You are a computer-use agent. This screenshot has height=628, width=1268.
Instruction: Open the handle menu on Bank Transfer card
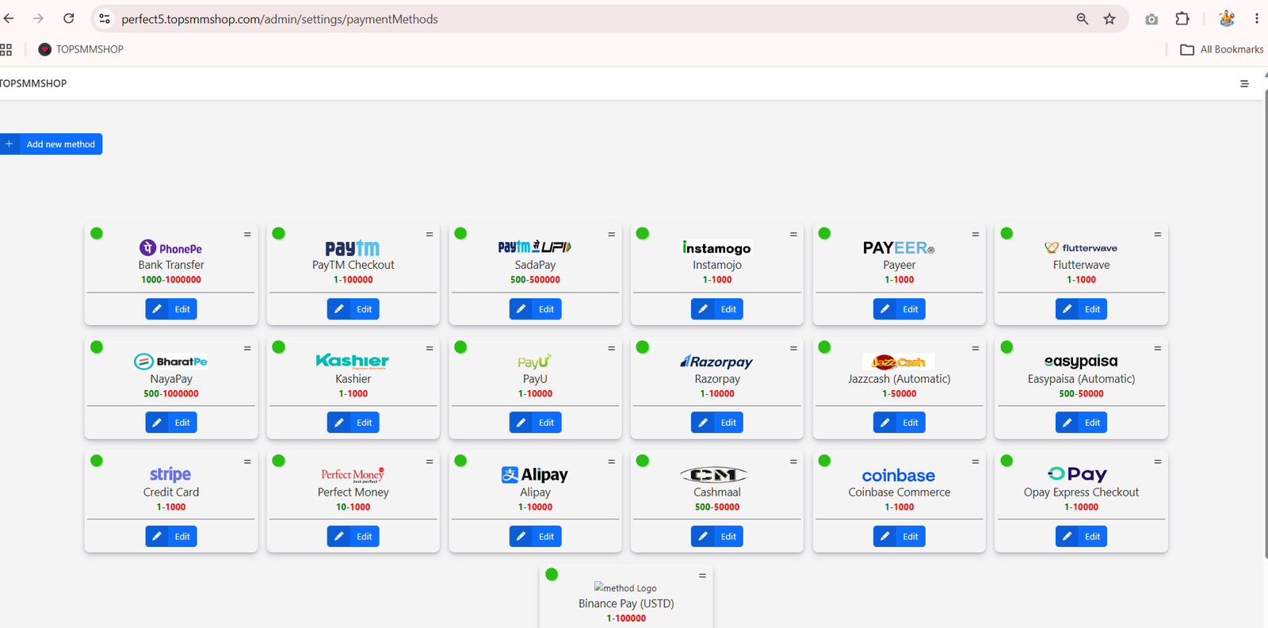click(x=247, y=235)
